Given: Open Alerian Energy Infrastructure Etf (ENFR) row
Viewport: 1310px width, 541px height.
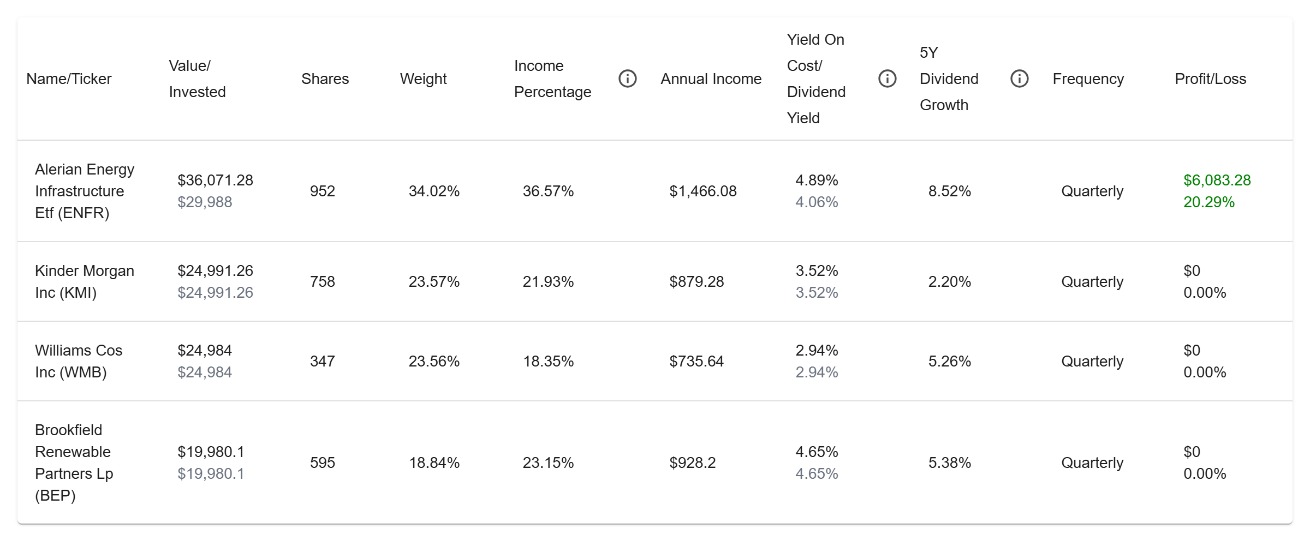Looking at the screenshot, I should [85, 191].
